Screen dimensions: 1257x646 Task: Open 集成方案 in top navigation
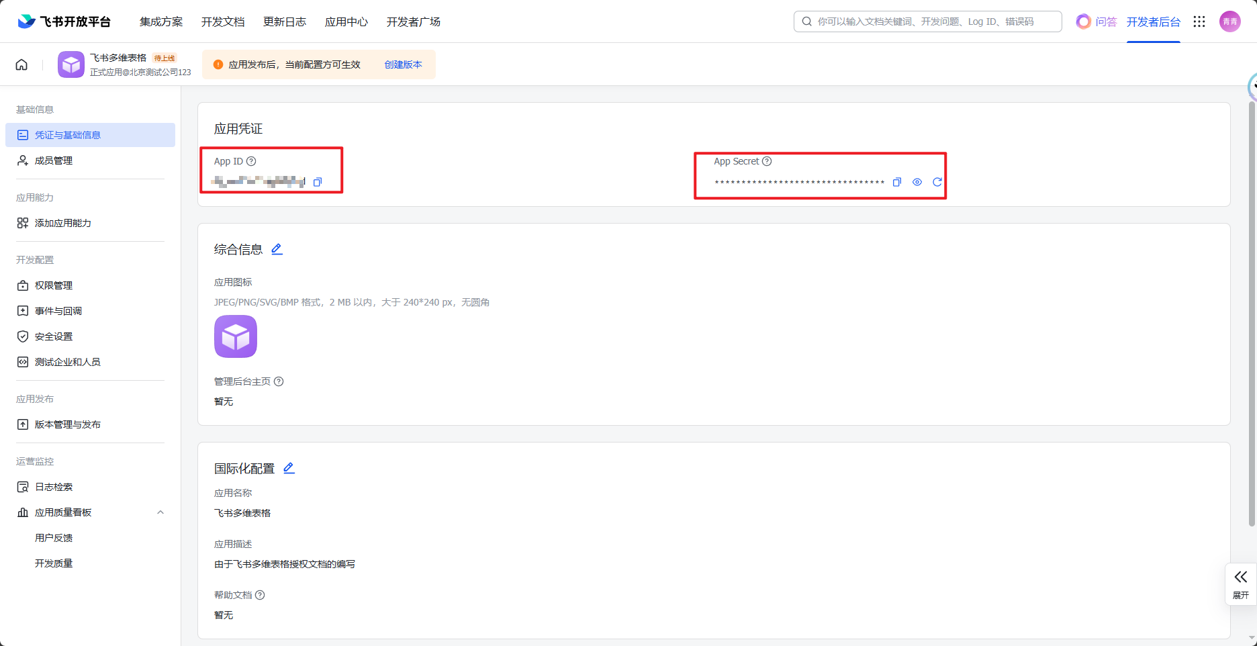point(161,21)
